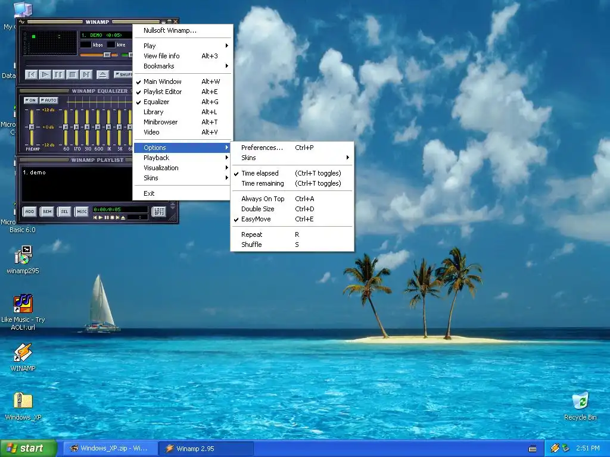Open the Nullsoft Winamp... about entry
Screen dimensions: 610x457
[x=182, y=30]
